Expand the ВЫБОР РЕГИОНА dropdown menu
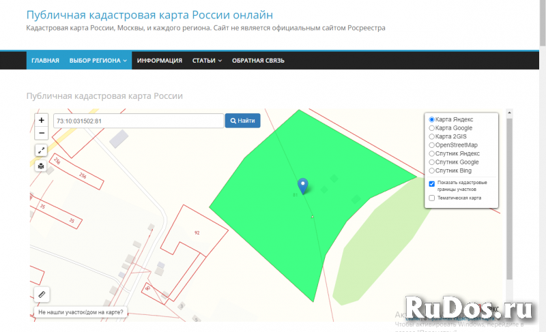Viewport: 546px width, 332px height. [98, 61]
